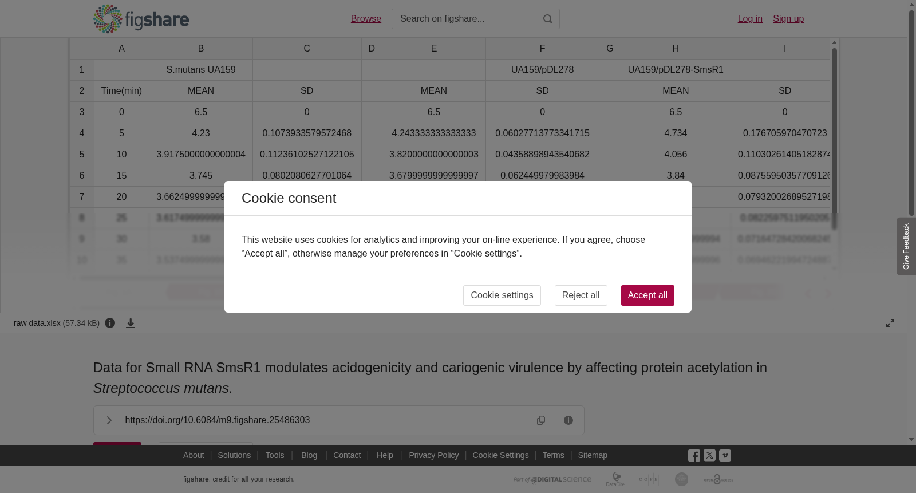Viewport: 916px width, 493px height.
Task: Click the search magnifier icon
Action: pyautogui.click(x=548, y=19)
